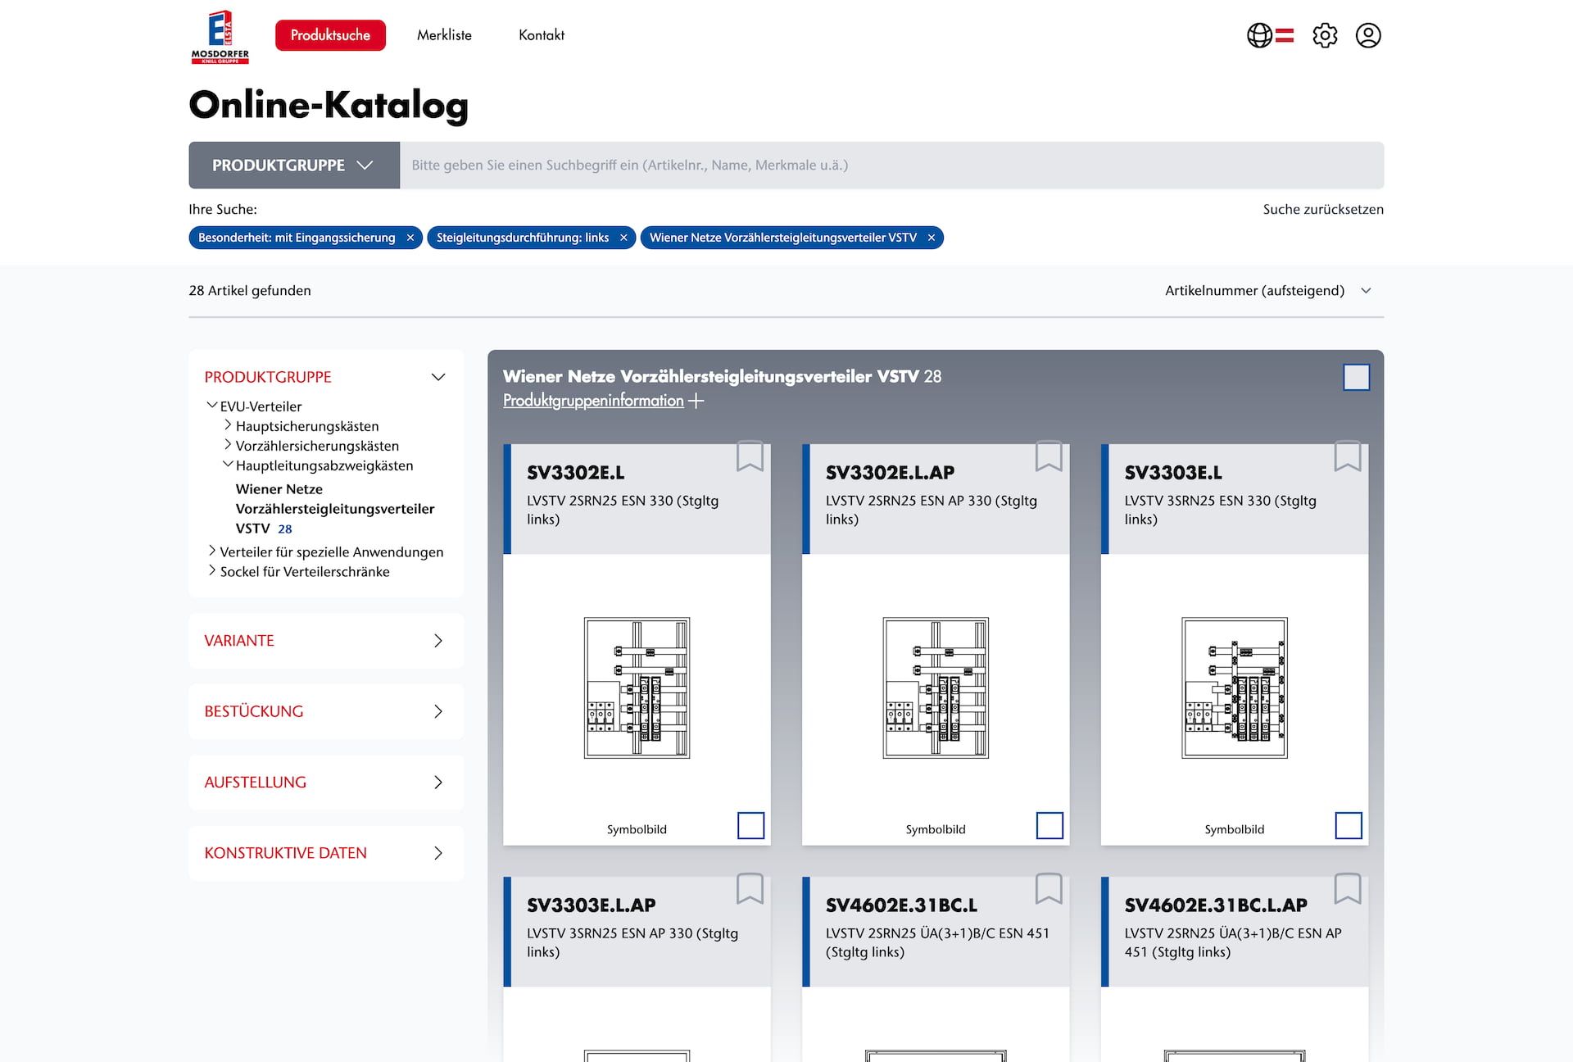Open article SV4602E.31BC.L title
The width and height of the screenshot is (1573, 1062).
(x=902, y=905)
